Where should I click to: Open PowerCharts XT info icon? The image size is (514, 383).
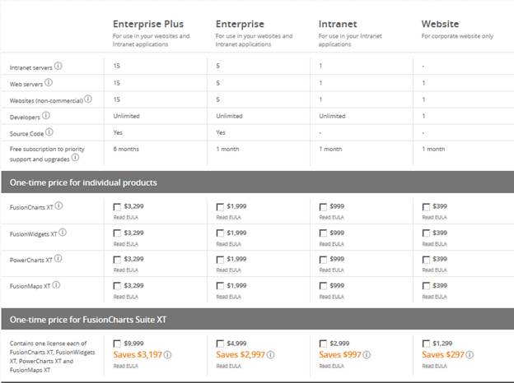(59, 259)
